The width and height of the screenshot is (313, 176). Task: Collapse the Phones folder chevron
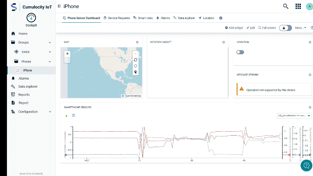pyautogui.click(x=50, y=62)
